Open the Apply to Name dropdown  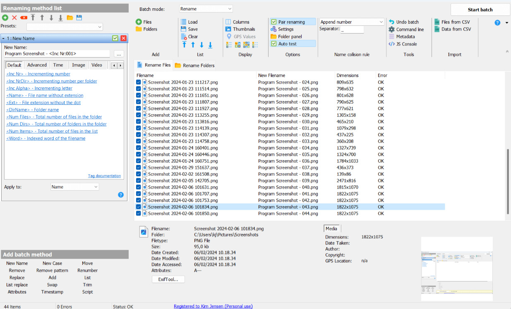[75, 187]
